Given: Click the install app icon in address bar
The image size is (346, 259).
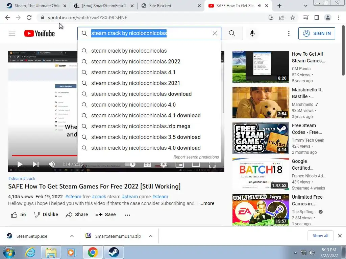Looking at the screenshot, I should coord(271,18).
